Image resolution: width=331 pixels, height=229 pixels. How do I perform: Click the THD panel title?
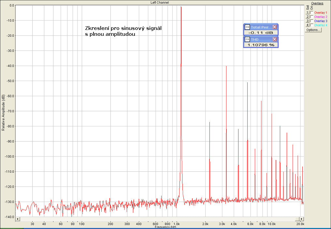(254, 39)
